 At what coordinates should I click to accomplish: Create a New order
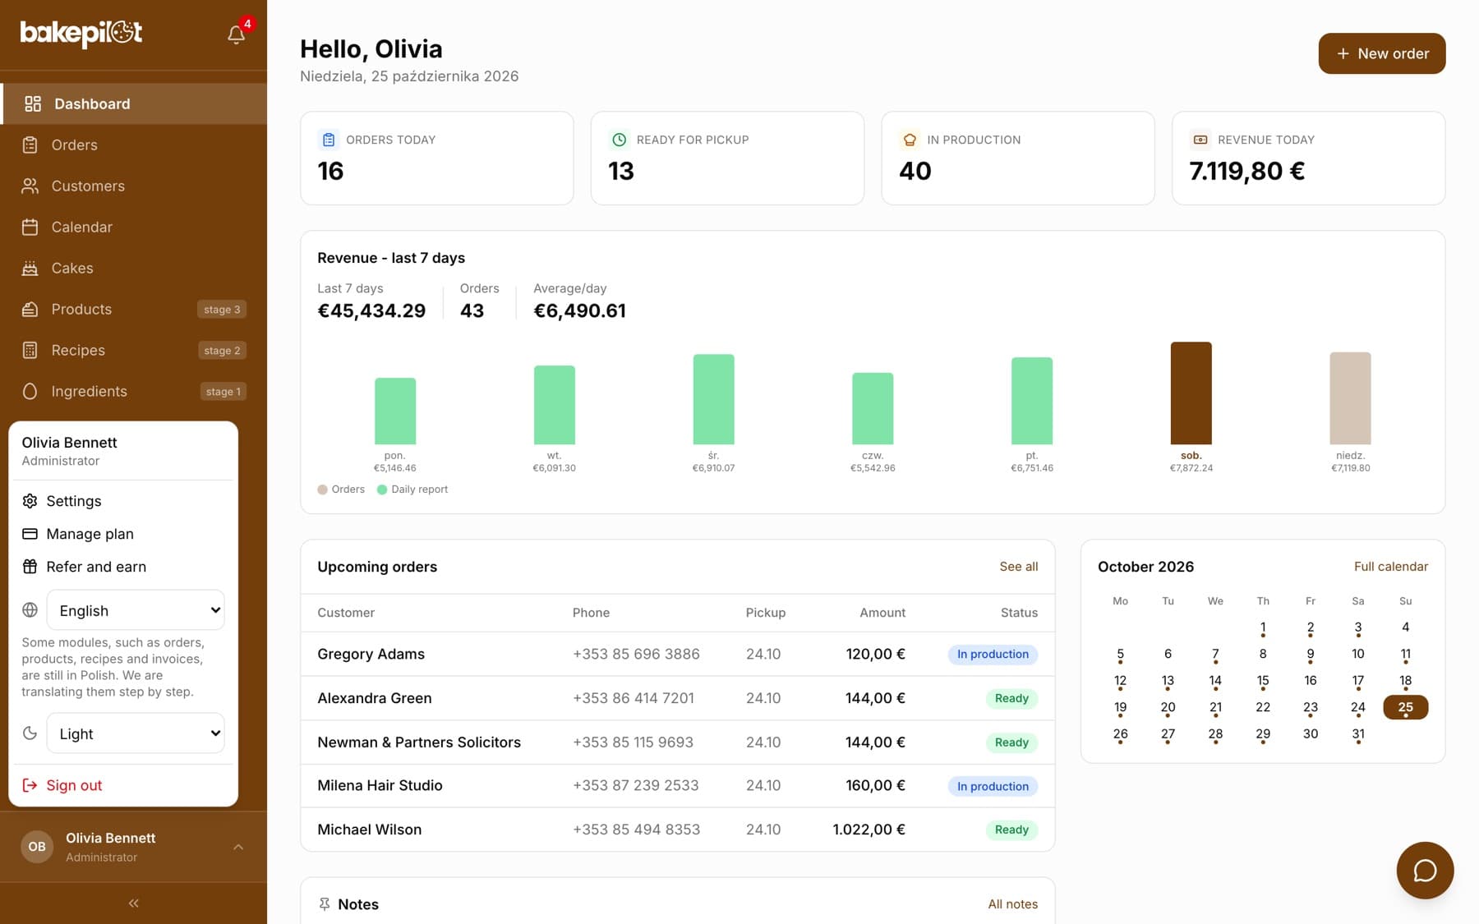pyautogui.click(x=1382, y=53)
